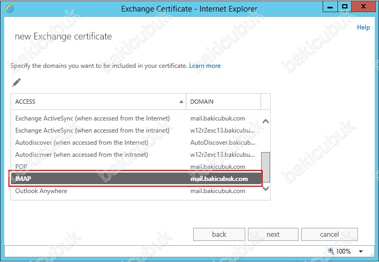This screenshot has height=262, width=379.
Task: Click the next button
Action: click(273, 234)
